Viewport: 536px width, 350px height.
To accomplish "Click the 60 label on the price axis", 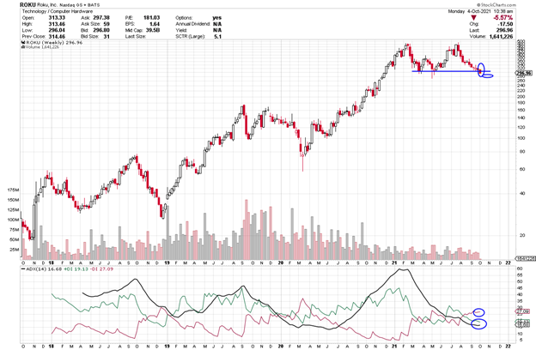I will click(x=522, y=169).
